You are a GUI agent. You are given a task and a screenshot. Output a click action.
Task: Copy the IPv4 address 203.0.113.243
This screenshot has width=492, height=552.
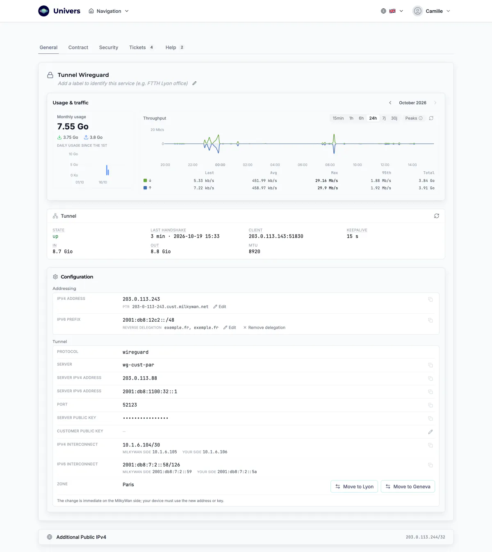coord(430,299)
